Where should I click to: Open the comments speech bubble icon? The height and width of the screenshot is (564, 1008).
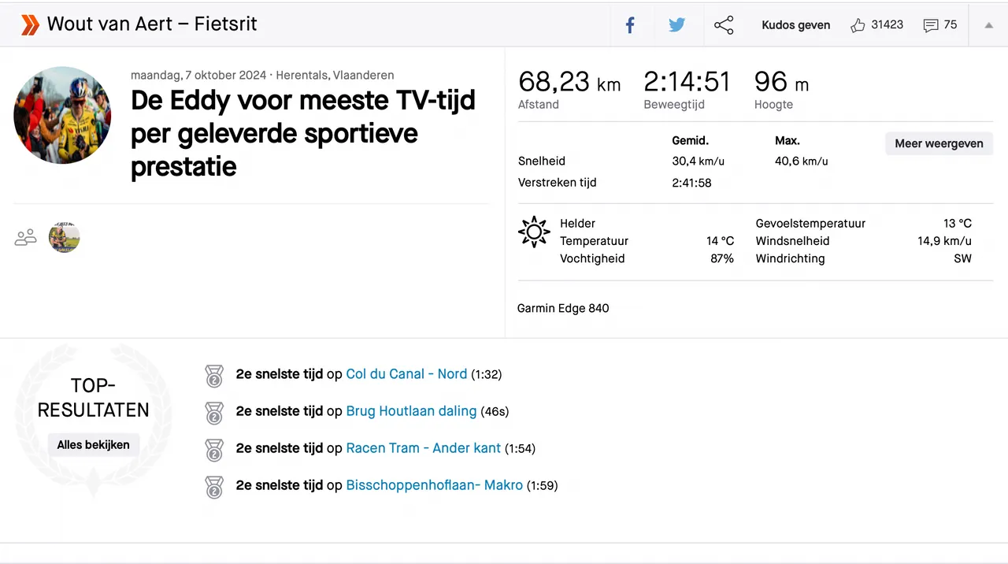coord(931,25)
